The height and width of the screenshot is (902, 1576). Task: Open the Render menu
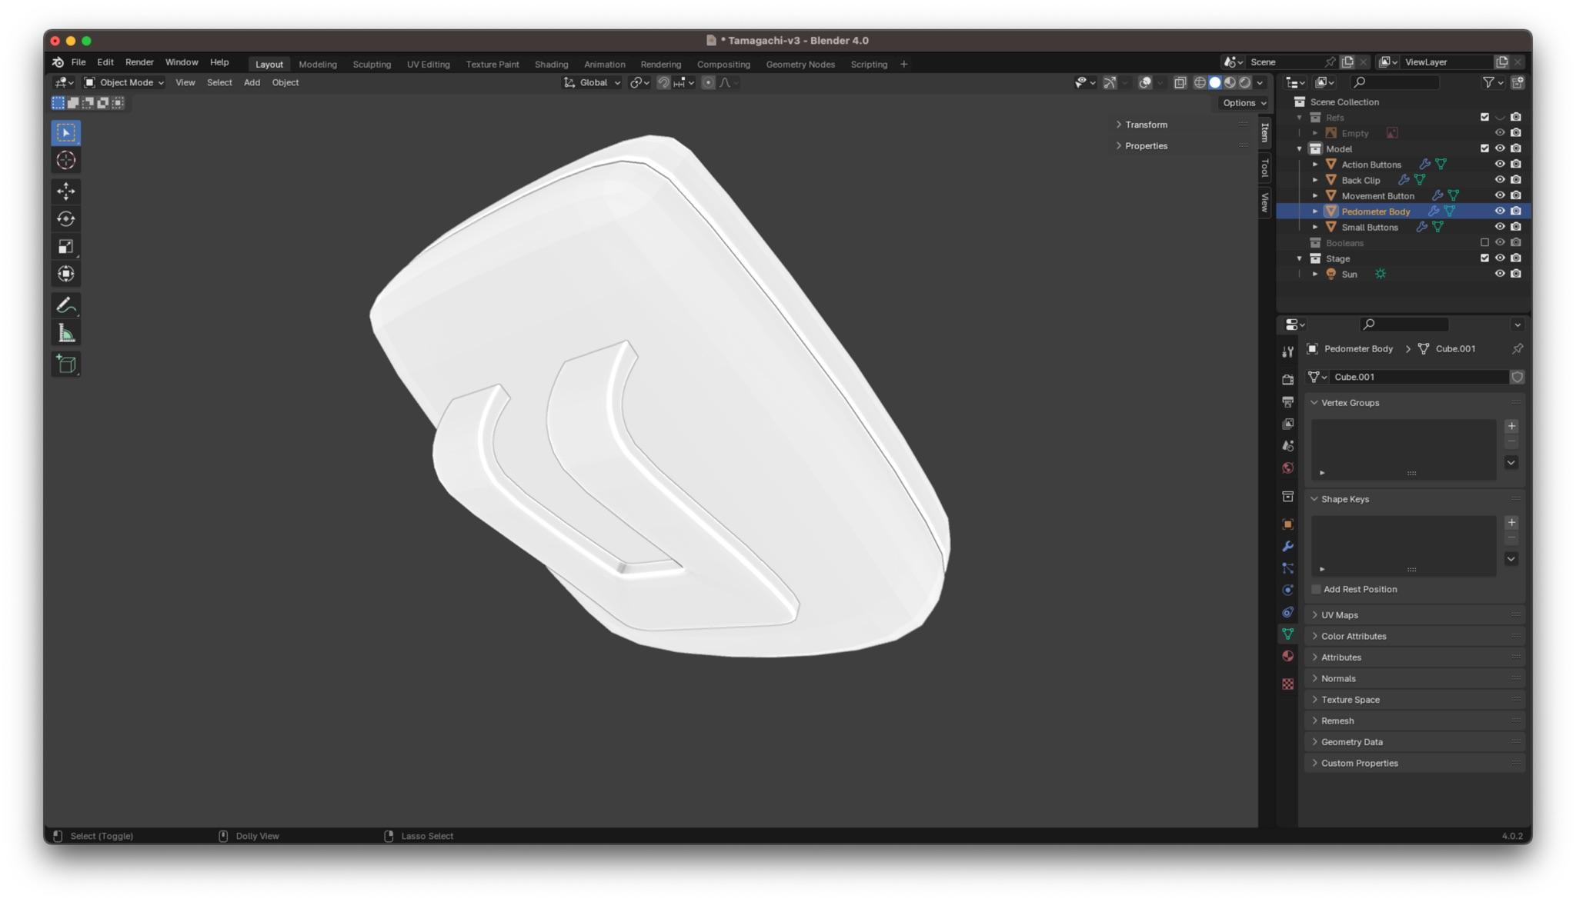(139, 62)
